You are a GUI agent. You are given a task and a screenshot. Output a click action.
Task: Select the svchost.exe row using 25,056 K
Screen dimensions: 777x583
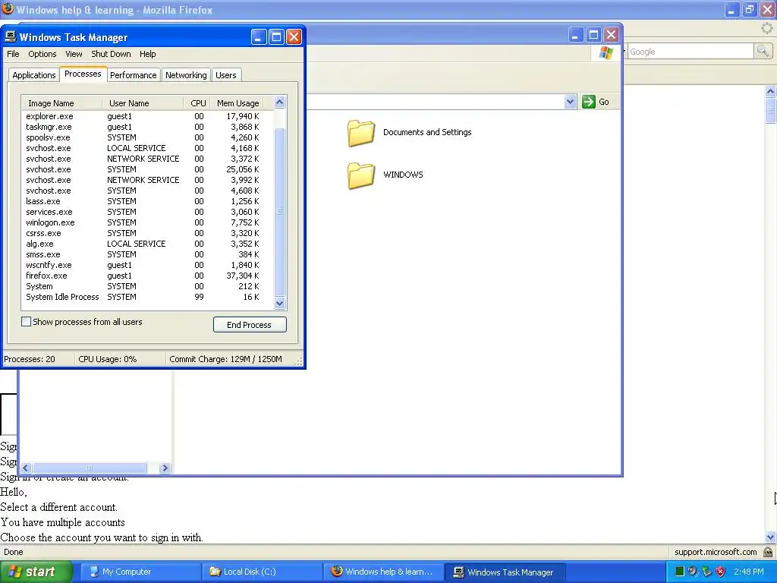point(147,169)
